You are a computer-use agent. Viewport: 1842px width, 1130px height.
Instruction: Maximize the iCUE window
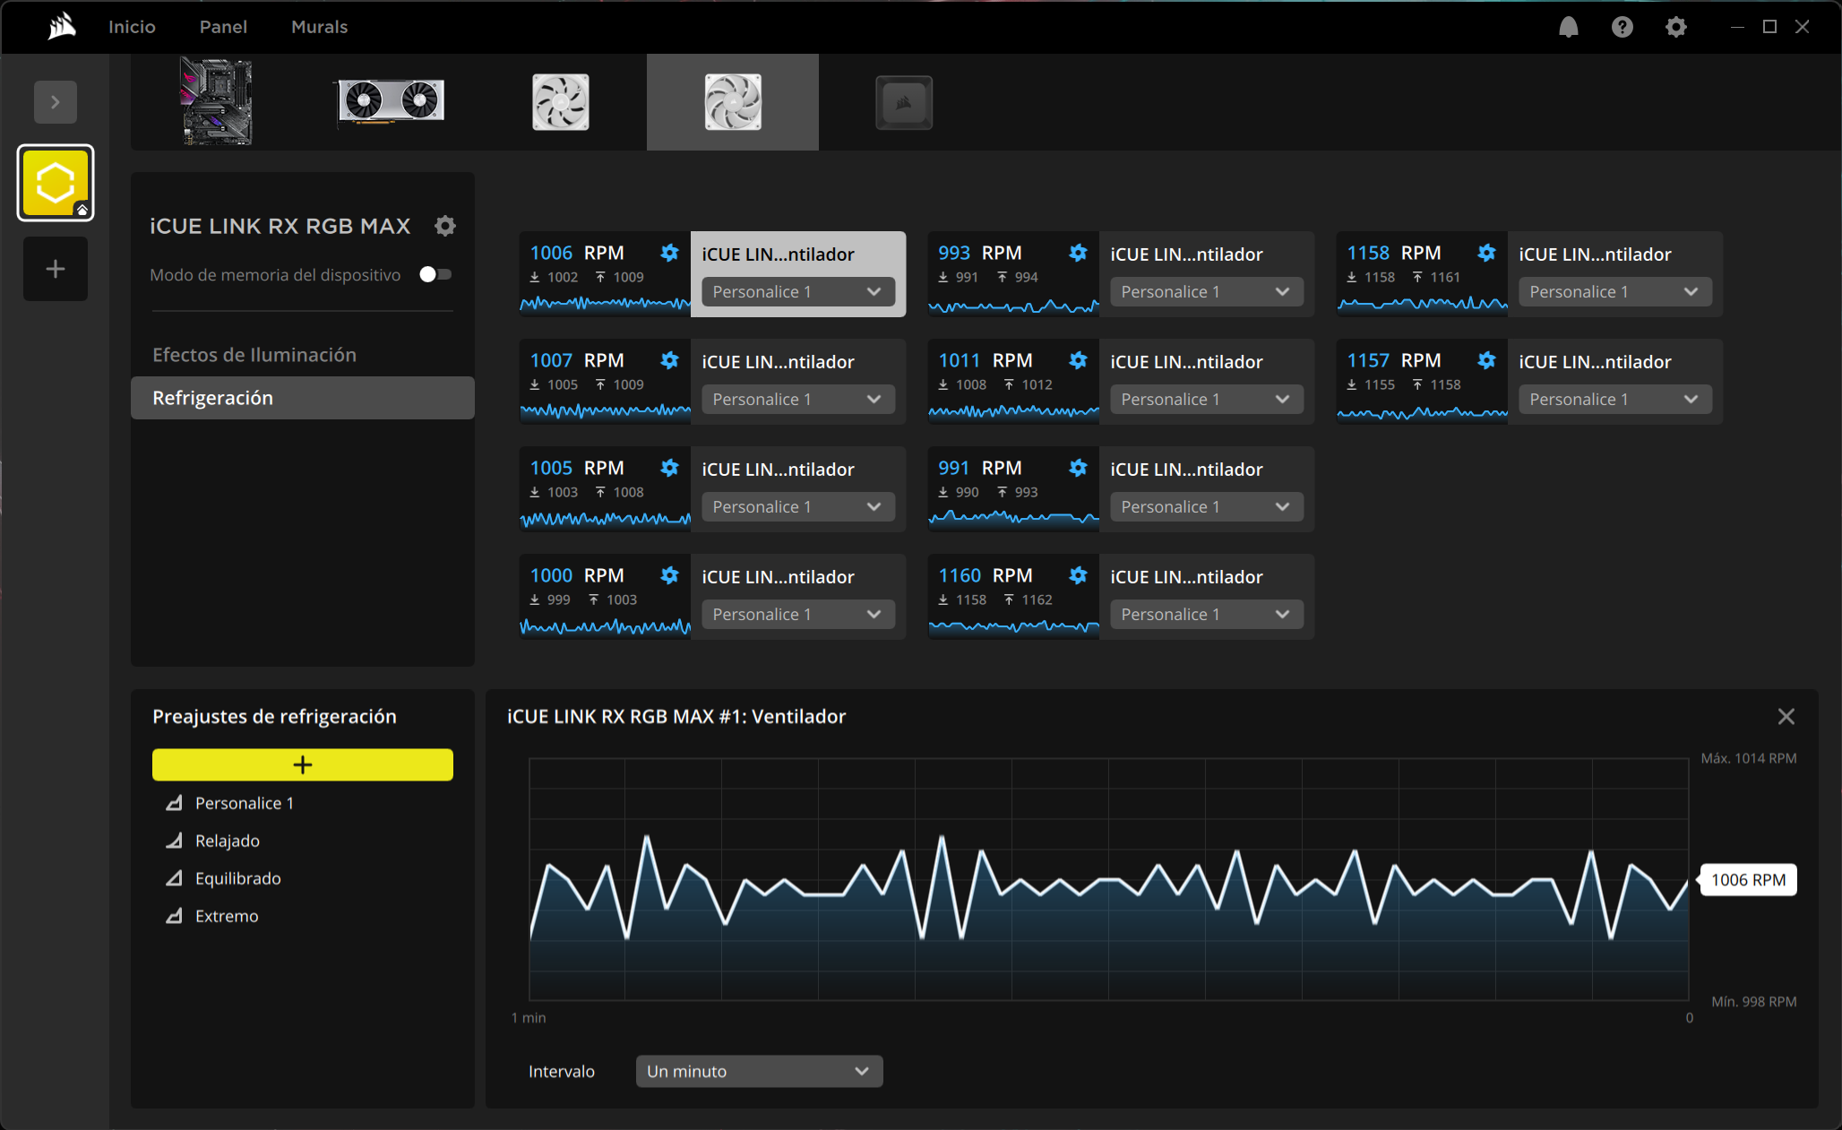1769,27
